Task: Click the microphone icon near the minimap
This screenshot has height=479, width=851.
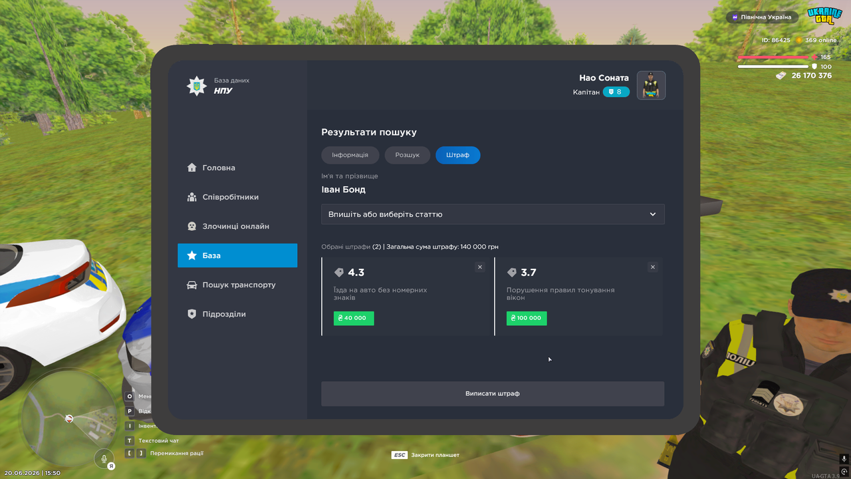Action: 104,458
